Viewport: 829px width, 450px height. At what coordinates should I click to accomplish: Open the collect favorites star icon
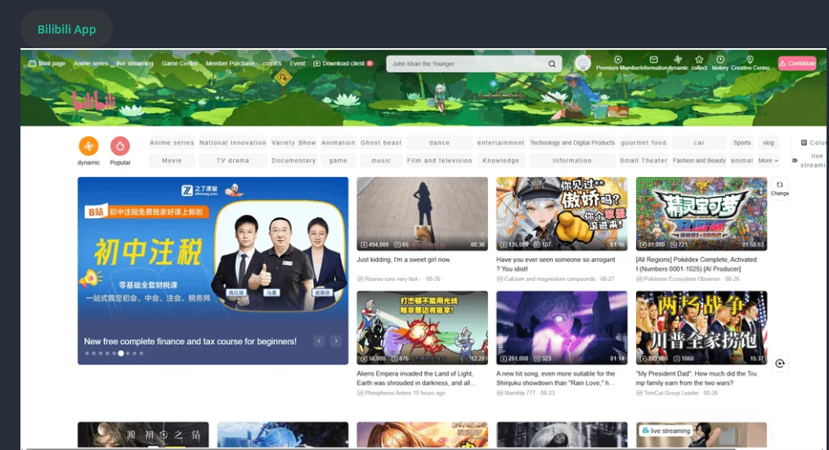pyautogui.click(x=699, y=60)
